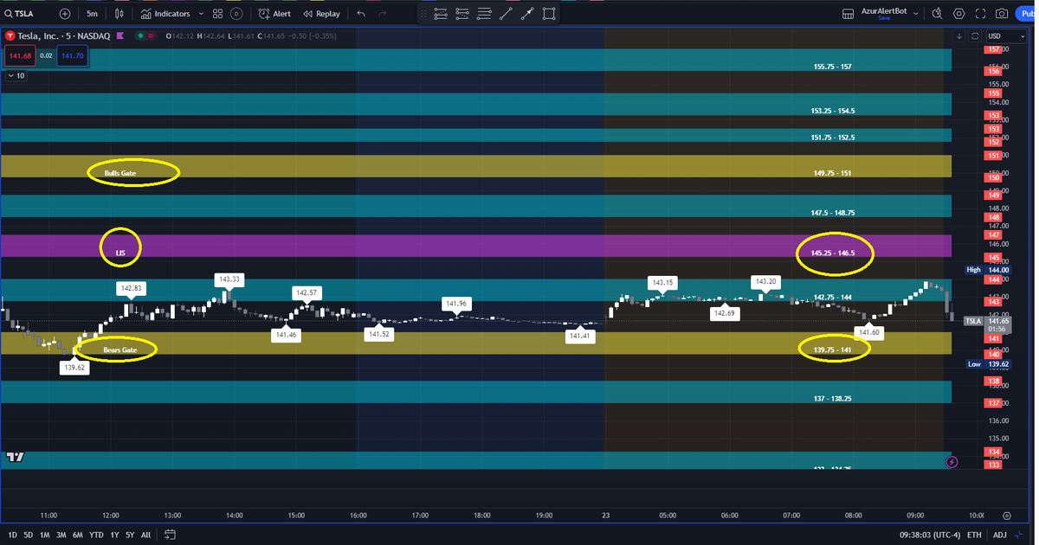
Task: Expand the collapsed 10 indicators legend
Action: click(16, 75)
